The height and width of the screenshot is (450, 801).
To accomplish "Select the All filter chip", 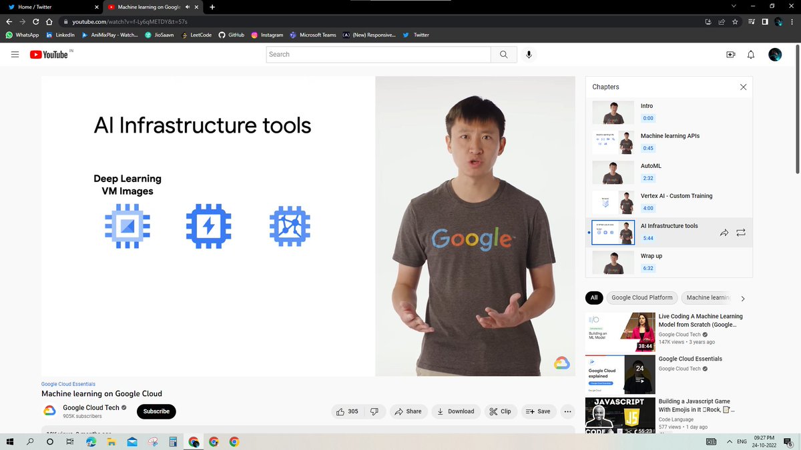I will coord(594,298).
